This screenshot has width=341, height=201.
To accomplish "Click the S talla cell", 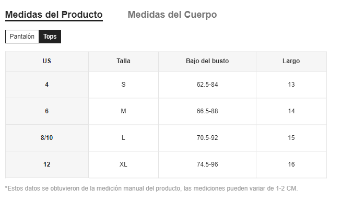I will (123, 85).
